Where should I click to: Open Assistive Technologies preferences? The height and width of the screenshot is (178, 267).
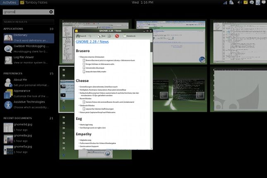(29, 104)
